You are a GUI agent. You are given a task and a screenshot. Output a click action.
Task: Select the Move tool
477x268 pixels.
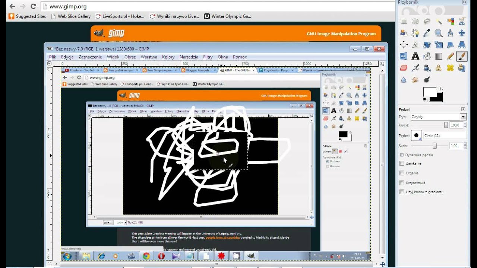(462, 33)
